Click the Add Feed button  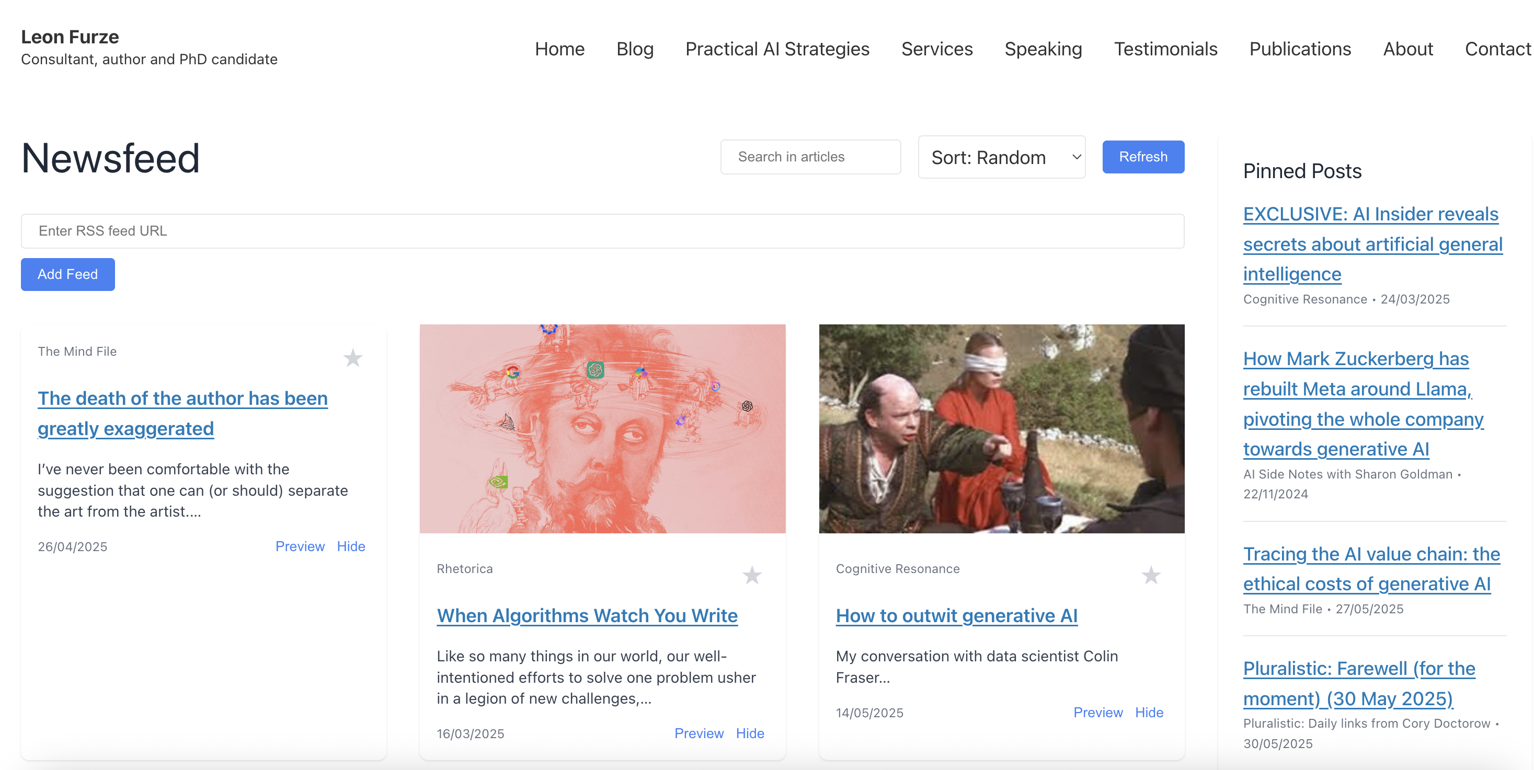[68, 274]
